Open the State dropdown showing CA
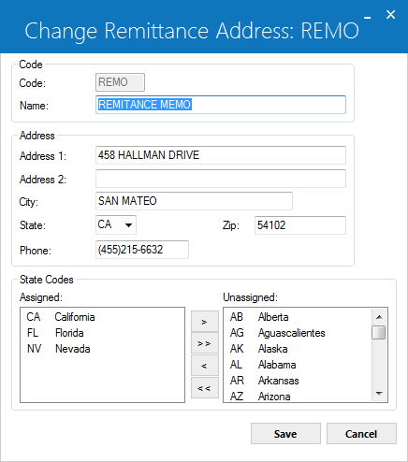Image resolution: width=408 pixels, height=462 pixels. [x=116, y=224]
